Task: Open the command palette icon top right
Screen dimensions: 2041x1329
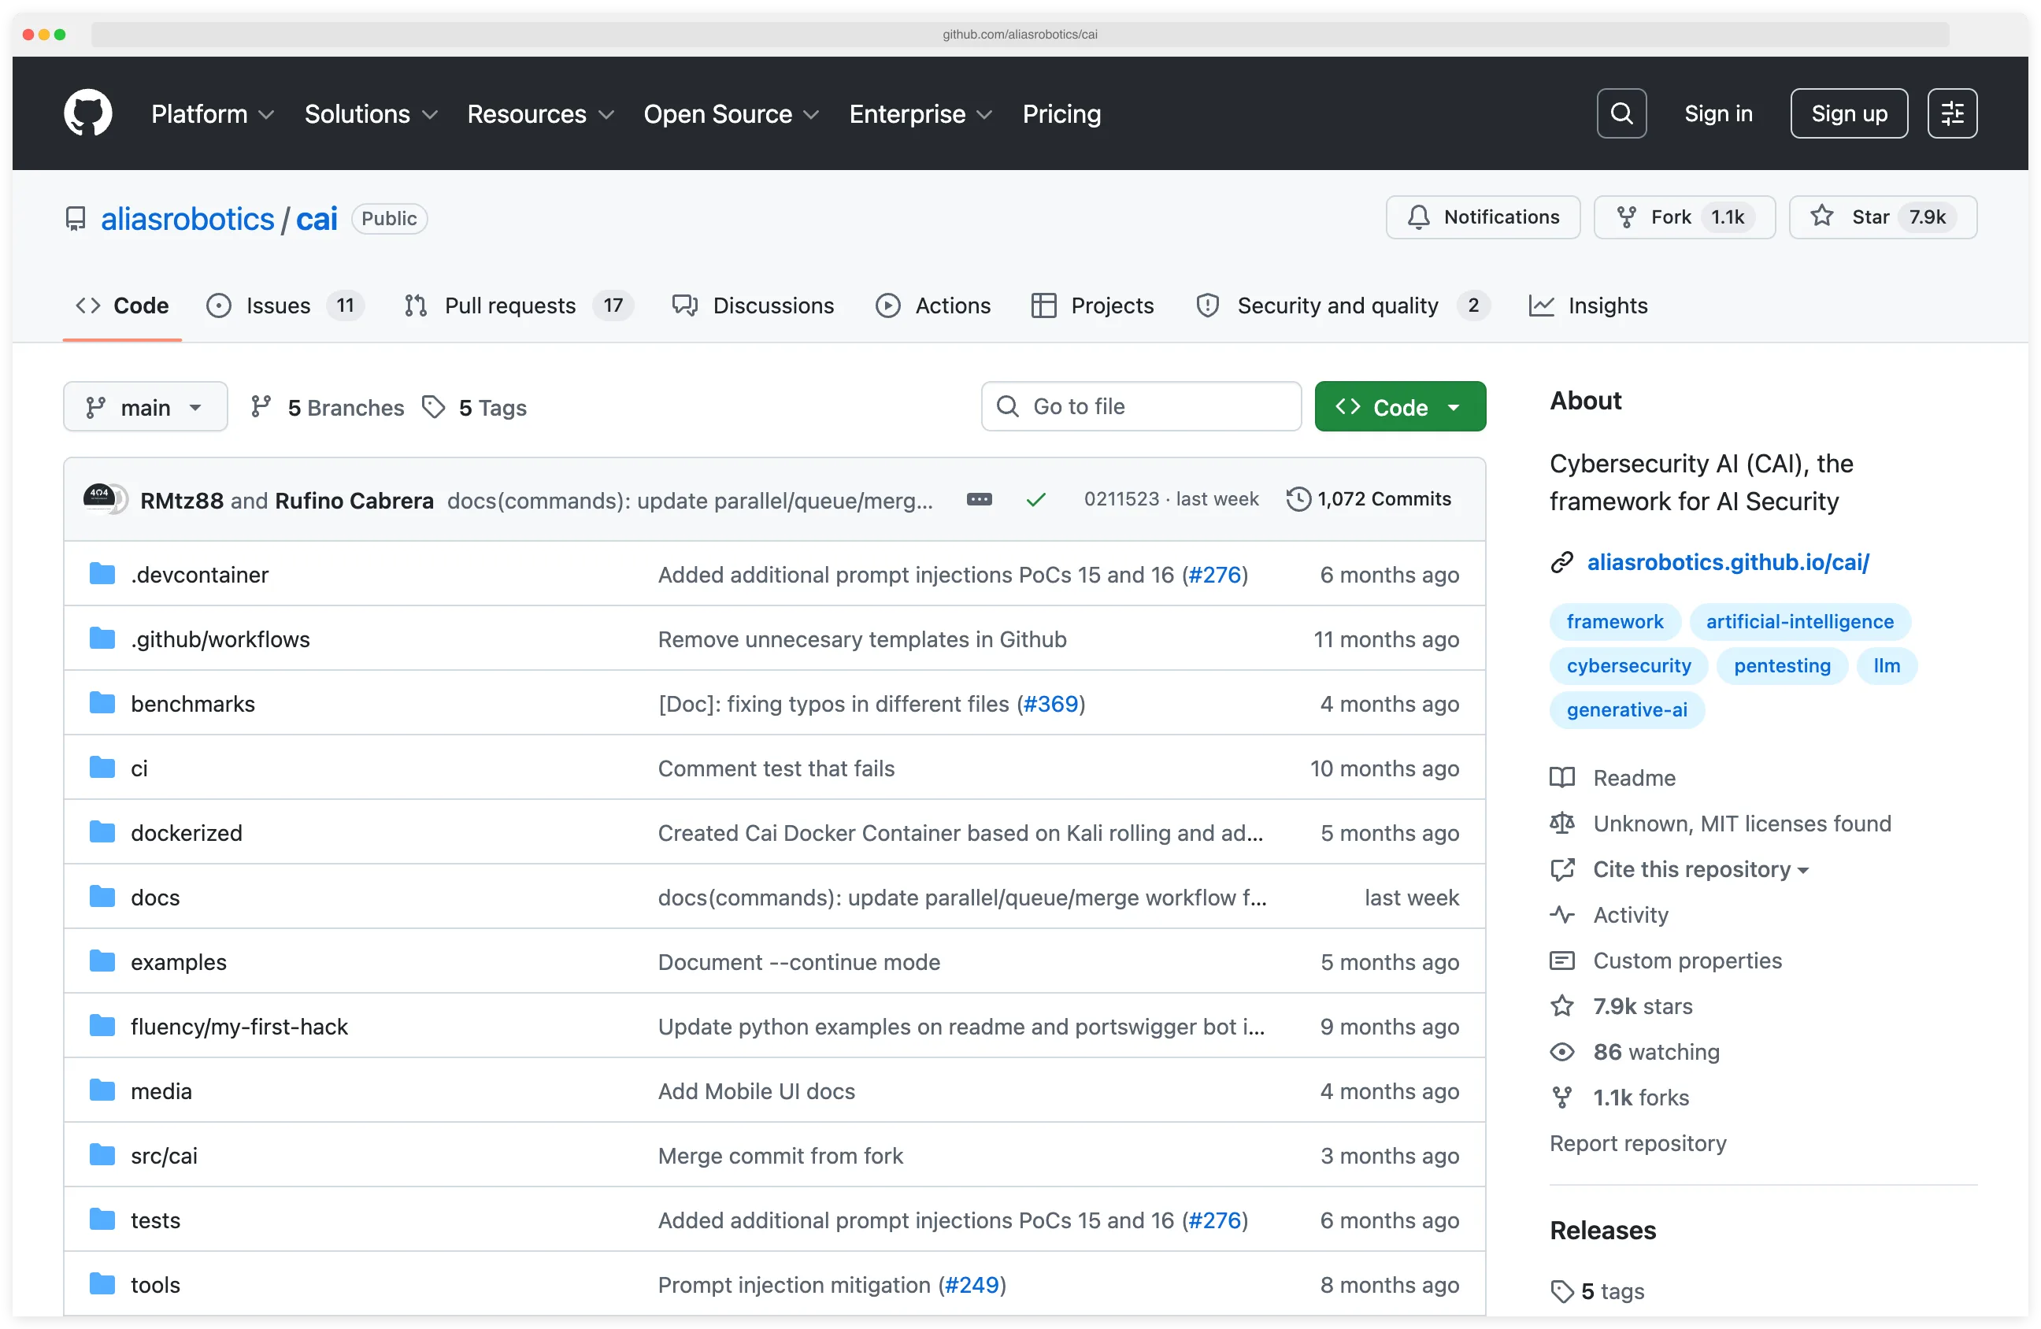Action: tap(1952, 113)
